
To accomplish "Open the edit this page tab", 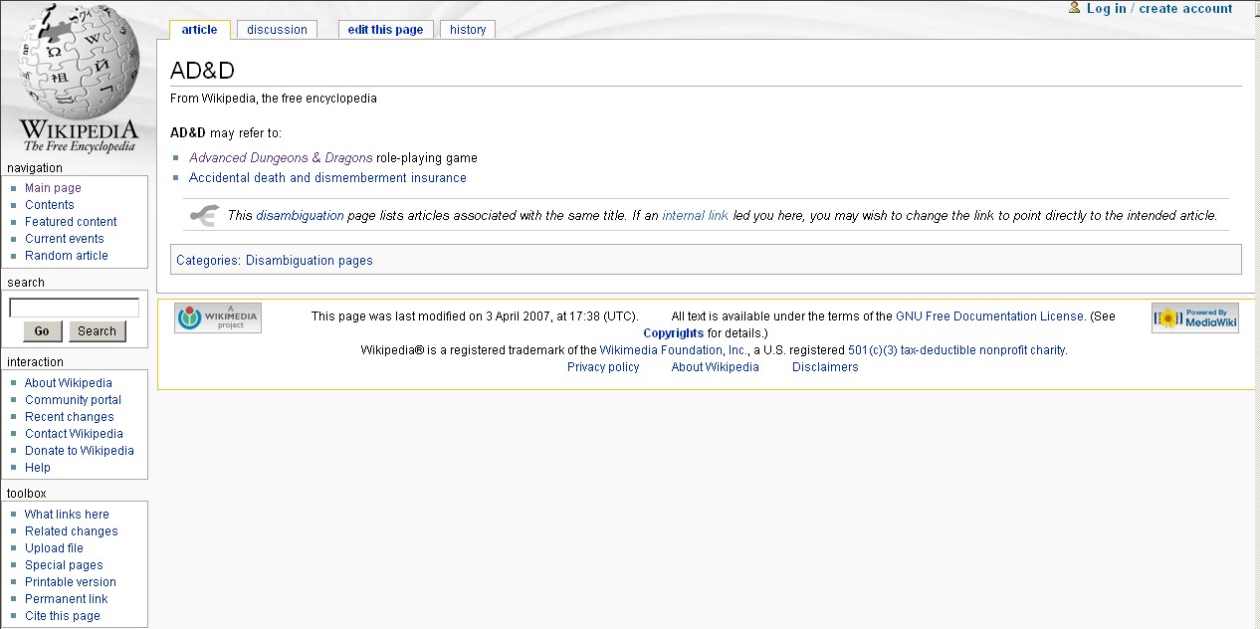I will (x=385, y=30).
